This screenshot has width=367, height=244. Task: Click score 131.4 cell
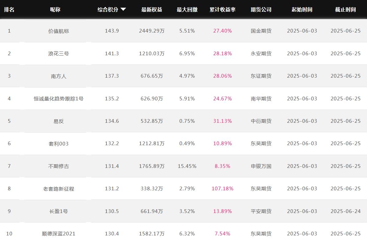click(x=112, y=166)
